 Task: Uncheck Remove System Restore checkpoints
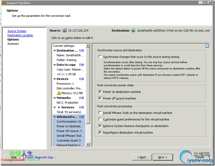click(x=100, y=126)
